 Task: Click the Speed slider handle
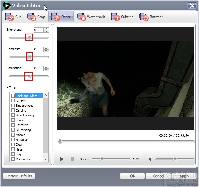tap(102, 159)
